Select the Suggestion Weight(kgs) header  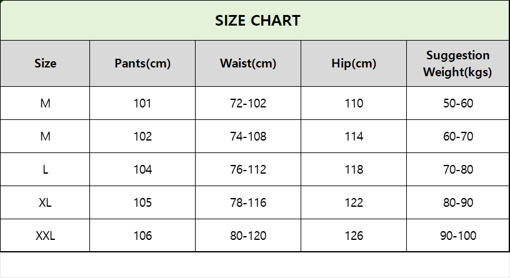pos(457,63)
